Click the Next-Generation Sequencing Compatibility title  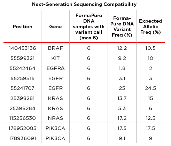84,4
